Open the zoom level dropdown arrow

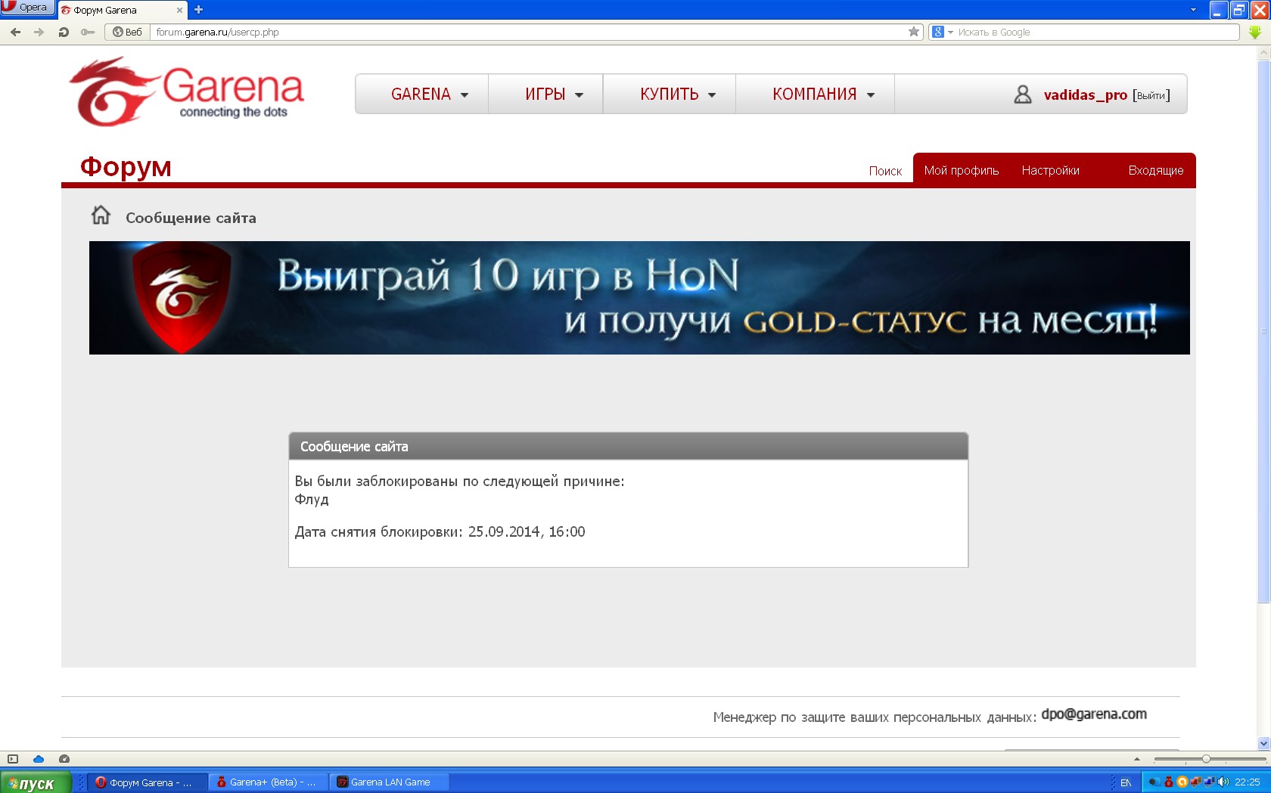coord(1136,759)
